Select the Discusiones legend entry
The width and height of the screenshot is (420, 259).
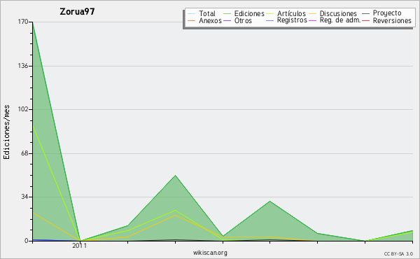click(338, 13)
